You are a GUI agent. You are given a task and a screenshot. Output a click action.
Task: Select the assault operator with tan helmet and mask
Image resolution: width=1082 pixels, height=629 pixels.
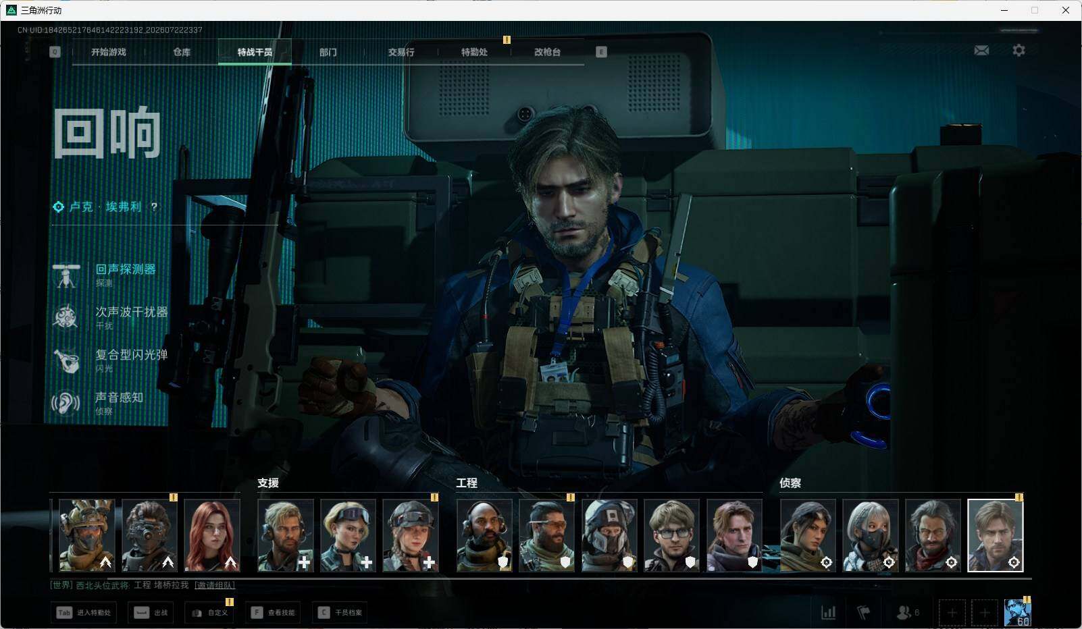(x=86, y=535)
